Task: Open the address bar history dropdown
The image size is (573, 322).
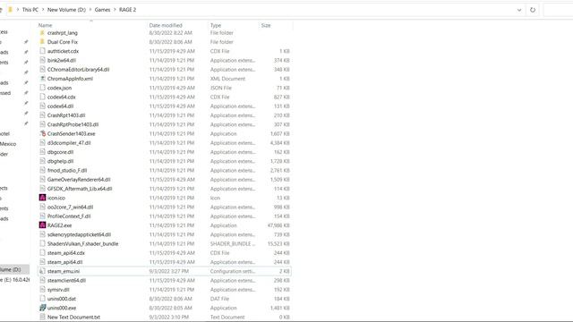Action: (x=519, y=10)
